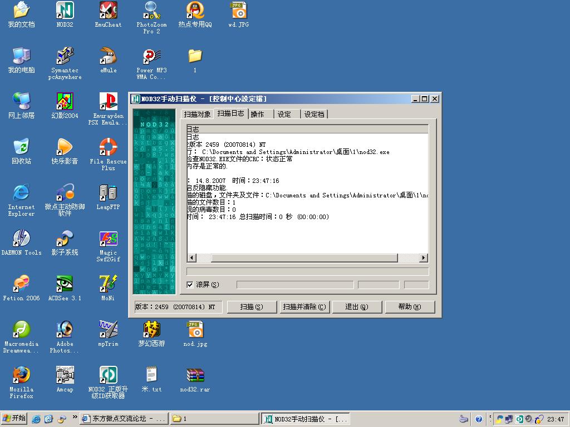Select the MoNi desktop icon

click(109, 288)
